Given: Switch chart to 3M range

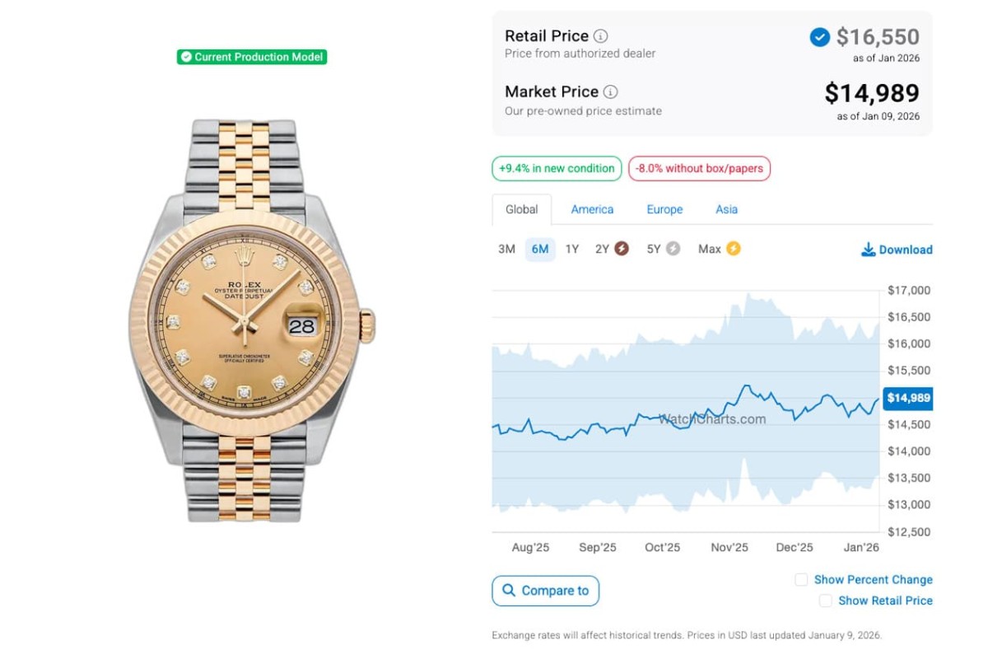Looking at the screenshot, I should (506, 249).
